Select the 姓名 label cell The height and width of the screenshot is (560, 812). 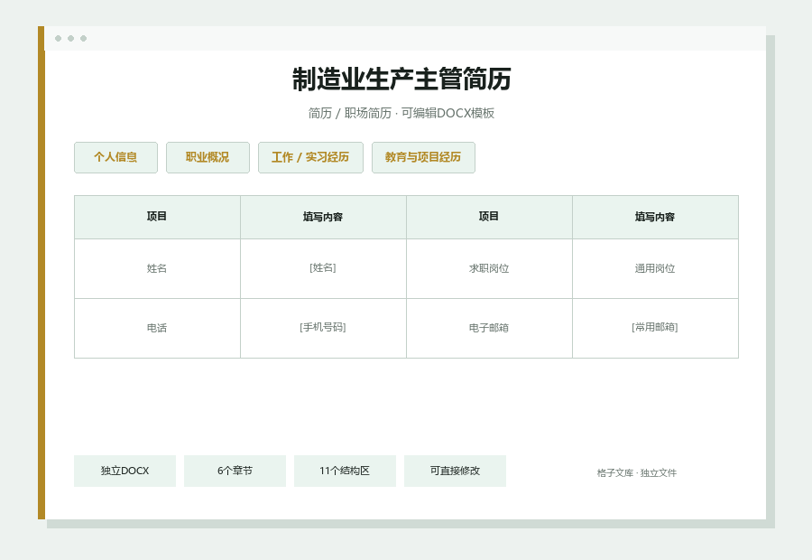tap(157, 268)
